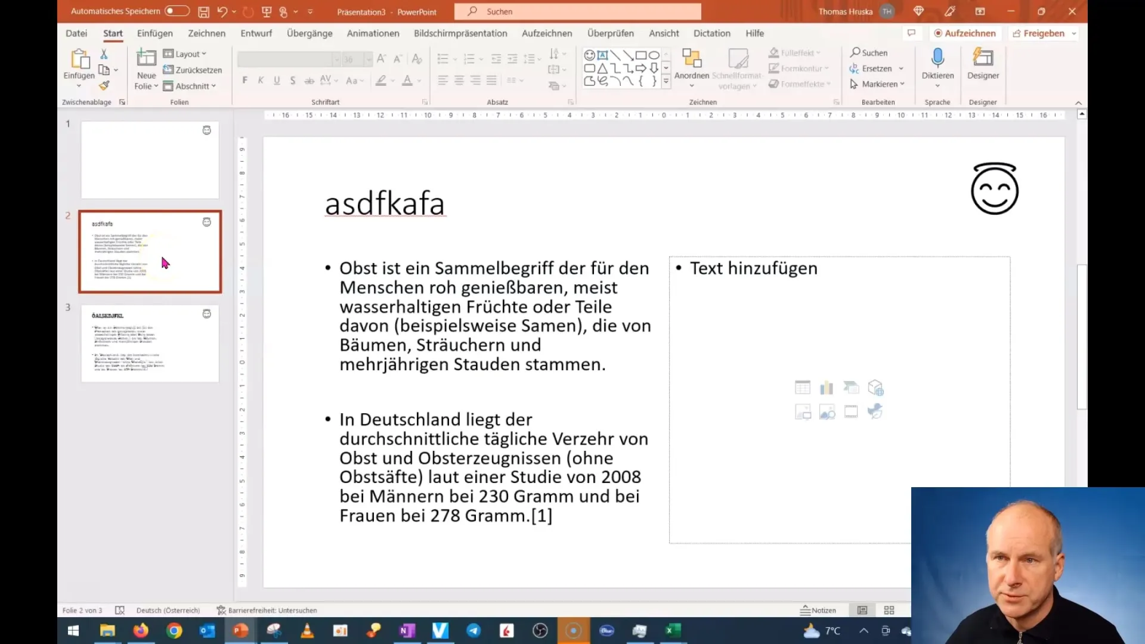Open the Übergänge menu tab

coord(310,33)
